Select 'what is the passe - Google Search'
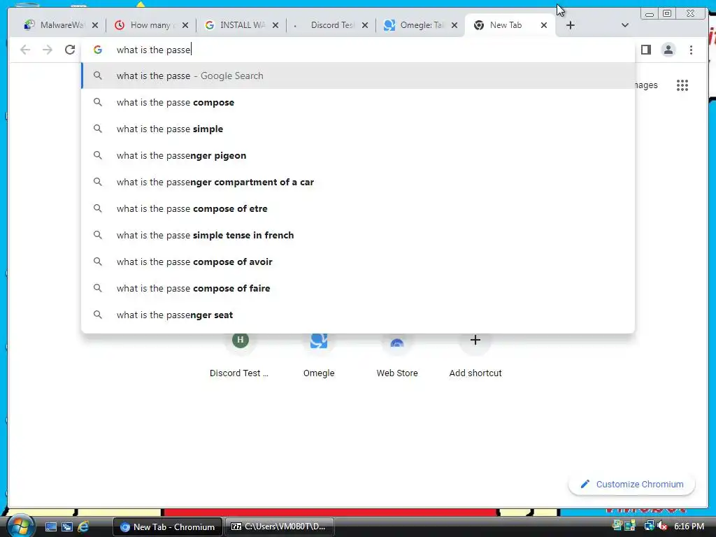 358,76
